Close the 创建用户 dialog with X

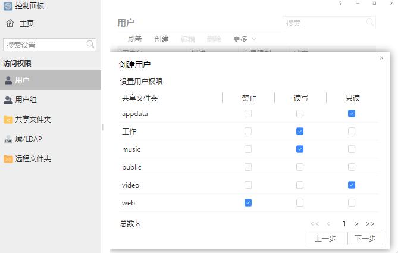pos(381,58)
